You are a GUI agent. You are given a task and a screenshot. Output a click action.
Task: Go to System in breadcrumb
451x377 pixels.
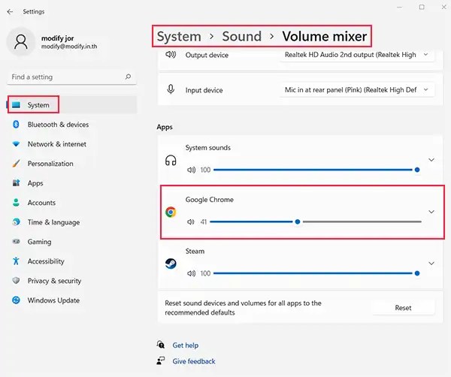(179, 37)
